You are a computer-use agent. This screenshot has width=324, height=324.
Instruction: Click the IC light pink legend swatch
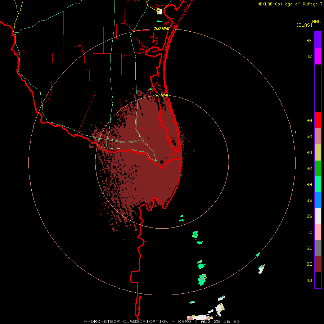318,232
